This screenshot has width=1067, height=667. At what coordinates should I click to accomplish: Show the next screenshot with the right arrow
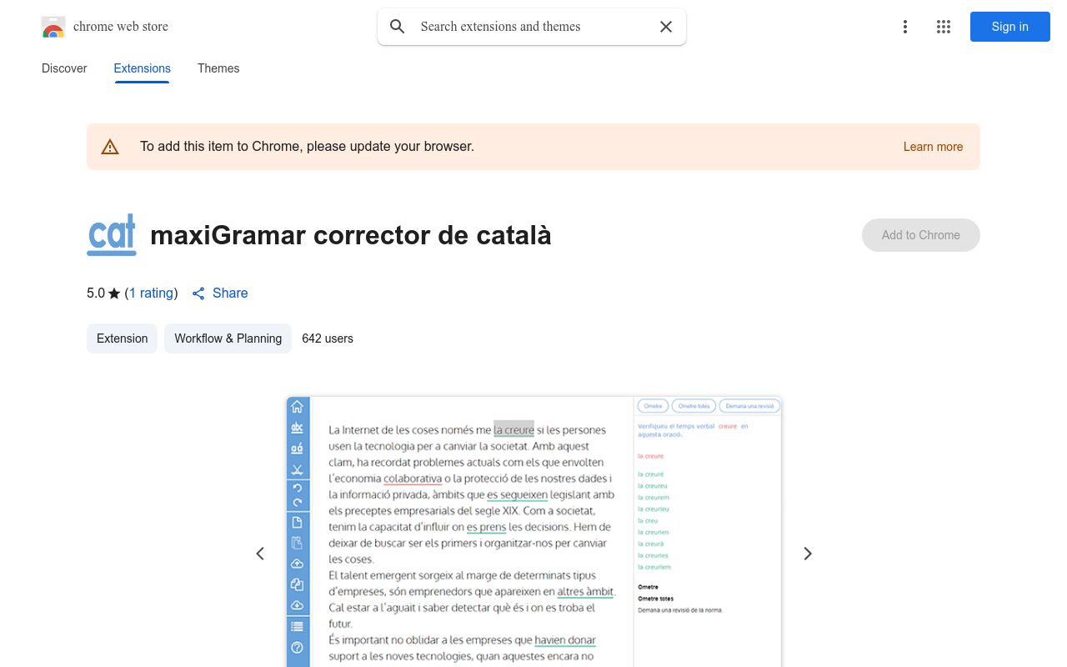point(807,553)
